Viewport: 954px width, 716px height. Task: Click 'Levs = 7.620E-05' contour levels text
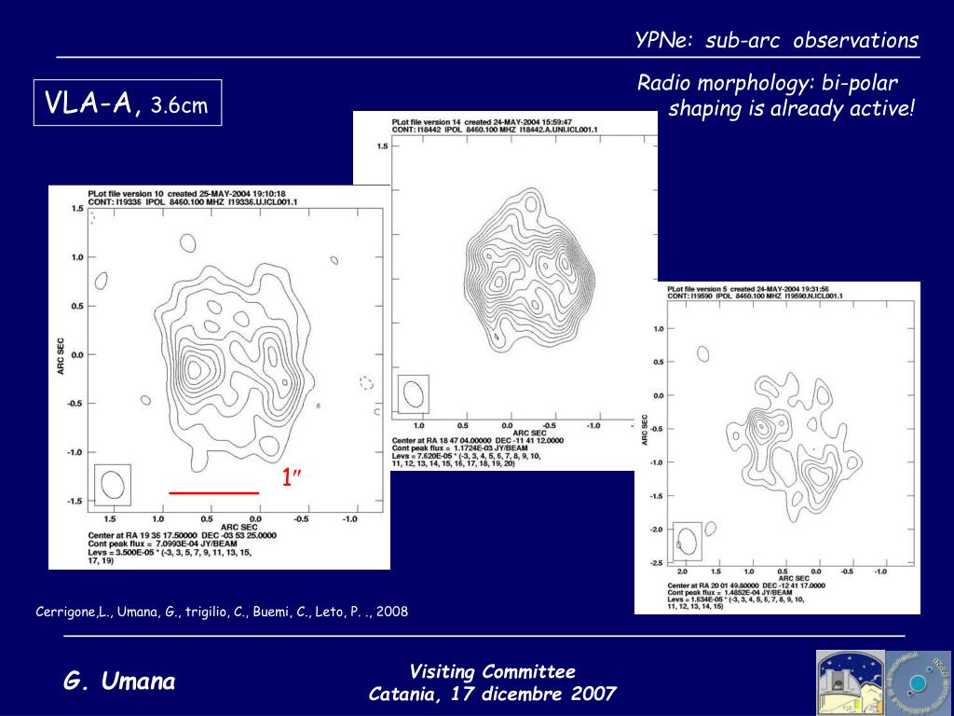tap(466, 460)
